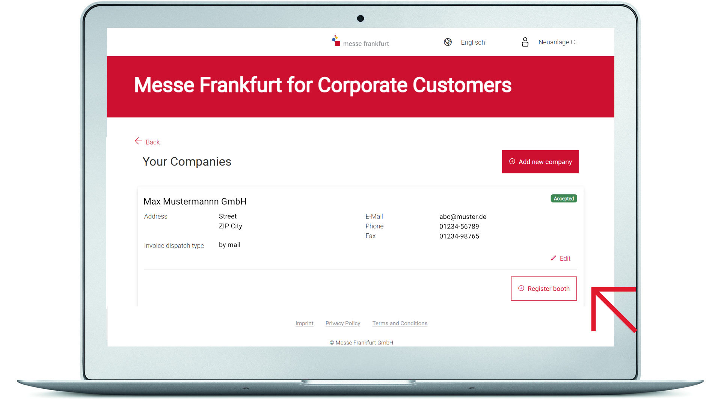721x403 pixels.
Task: Click the Messe Frankfurt logo
Action: [x=360, y=41]
